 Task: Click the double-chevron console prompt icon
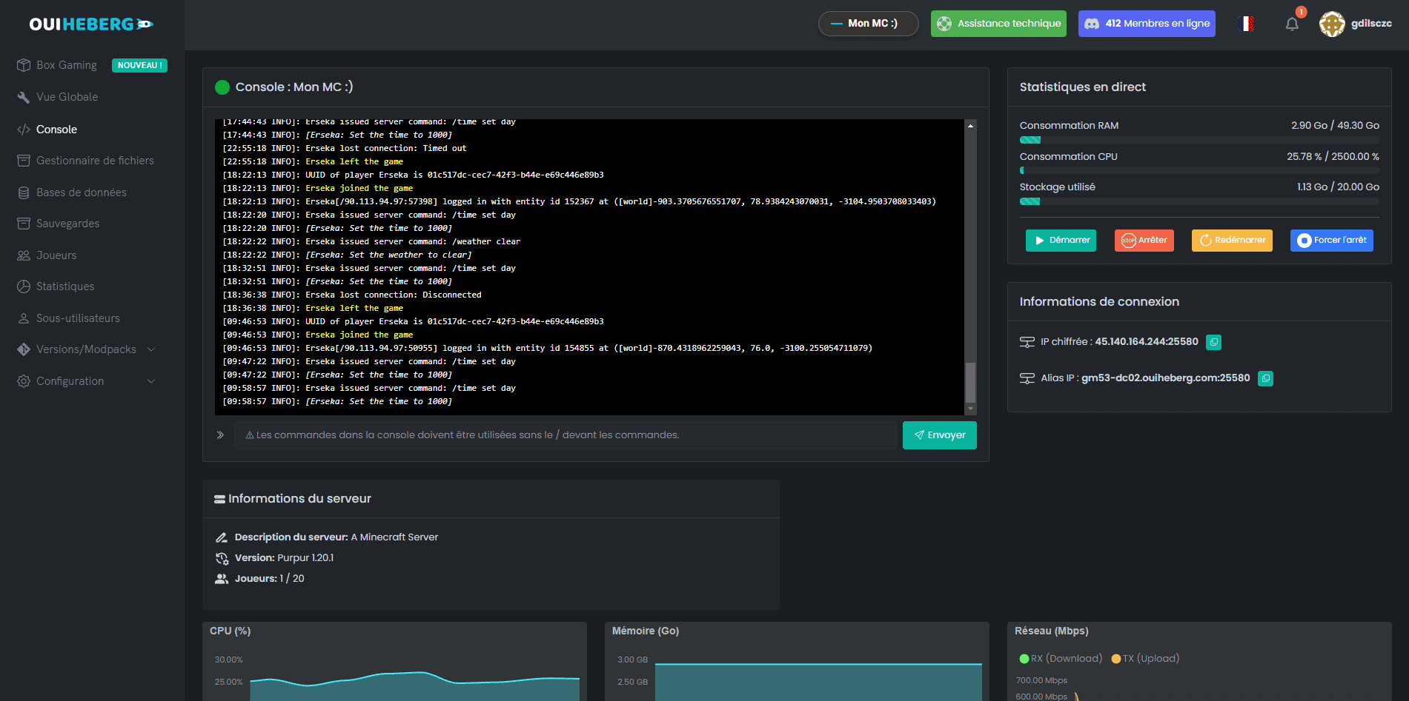pos(220,435)
